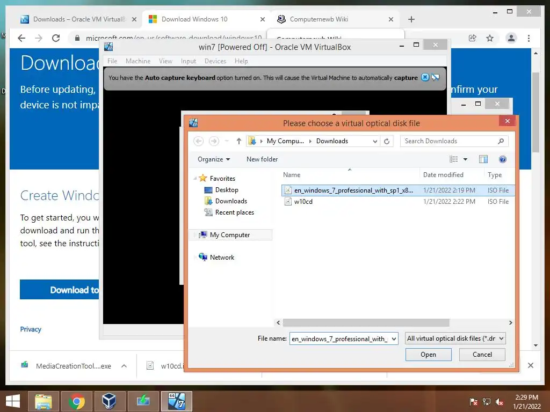The width and height of the screenshot is (550, 412).
Task: Open address bar history dropdown
Action: coord(375,141)
